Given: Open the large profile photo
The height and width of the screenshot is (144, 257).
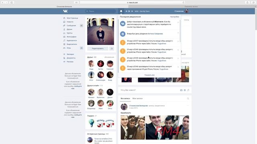Looking at the screenshot, I should click(x=101, y=32).
